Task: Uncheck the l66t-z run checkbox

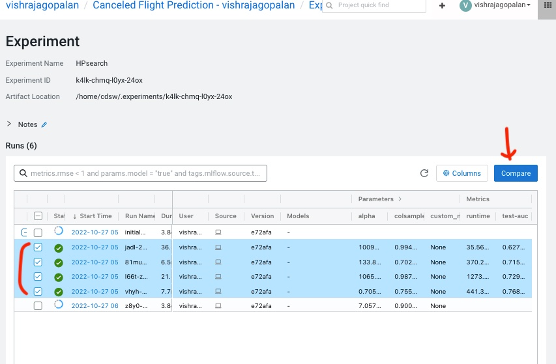Action: 38,277
